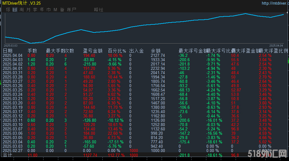Click the -126.80 loss value
Viewport: 289px width, 161px height.
coord(89,121)
